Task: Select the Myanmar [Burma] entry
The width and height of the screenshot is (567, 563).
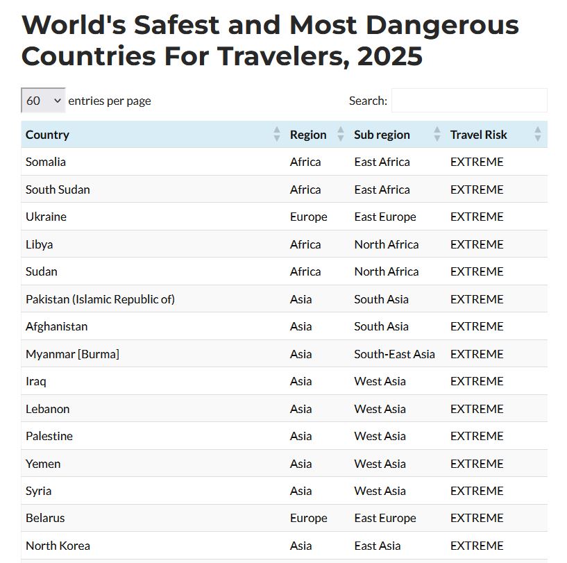Action: (x=72, y=354)
